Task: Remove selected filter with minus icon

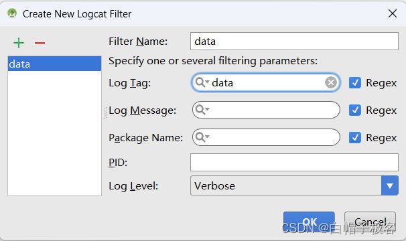Action: tap(40, 43)
